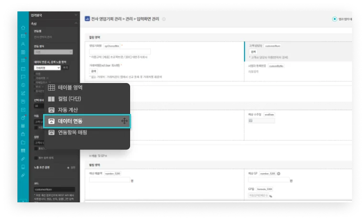Viewport: 364px width, 220px height.
Task: Open the 거래처명 dropdown in properties panel
Action: (x=47, y=68)
